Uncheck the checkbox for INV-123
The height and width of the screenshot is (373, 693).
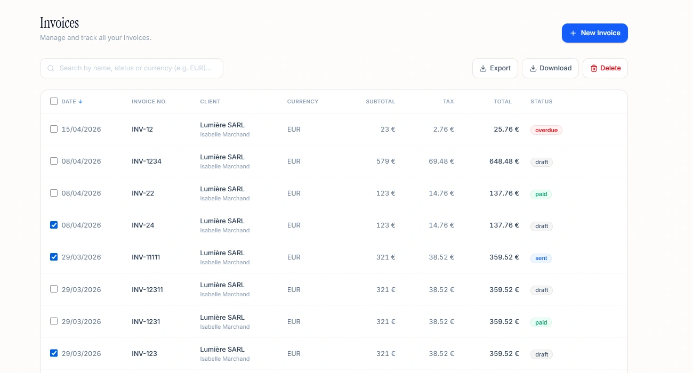coord(54,353)
